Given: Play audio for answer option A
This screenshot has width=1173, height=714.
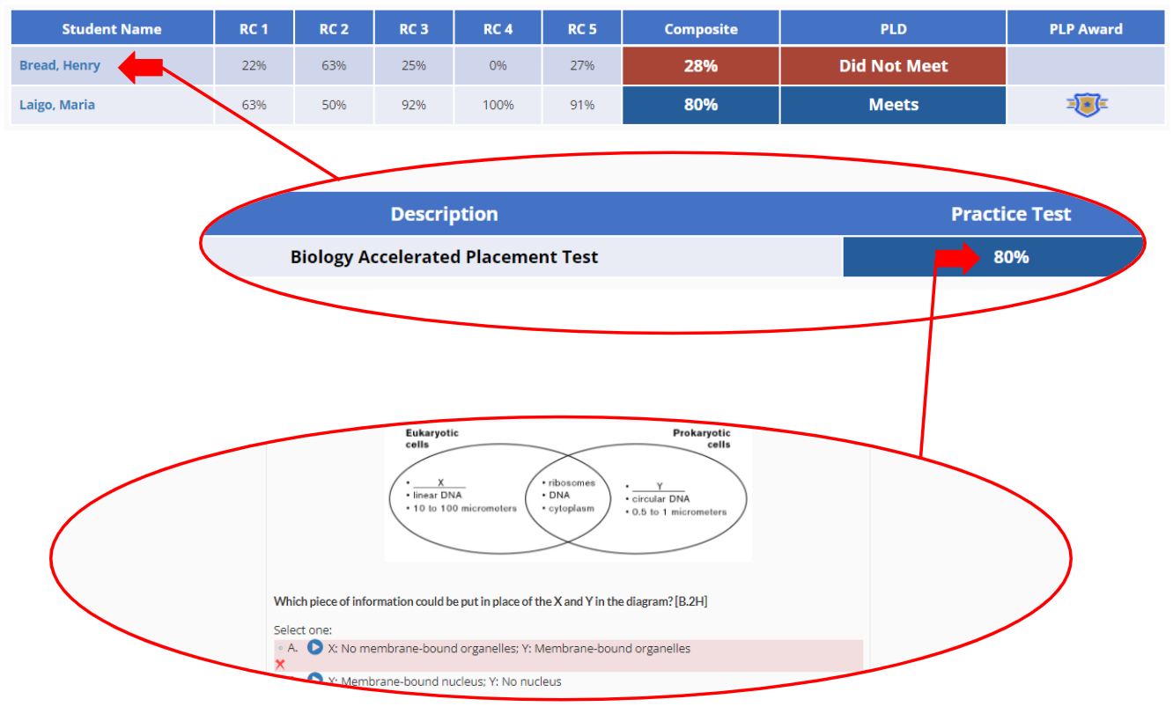Looking at the screenshot, I should tap(315, 648).
